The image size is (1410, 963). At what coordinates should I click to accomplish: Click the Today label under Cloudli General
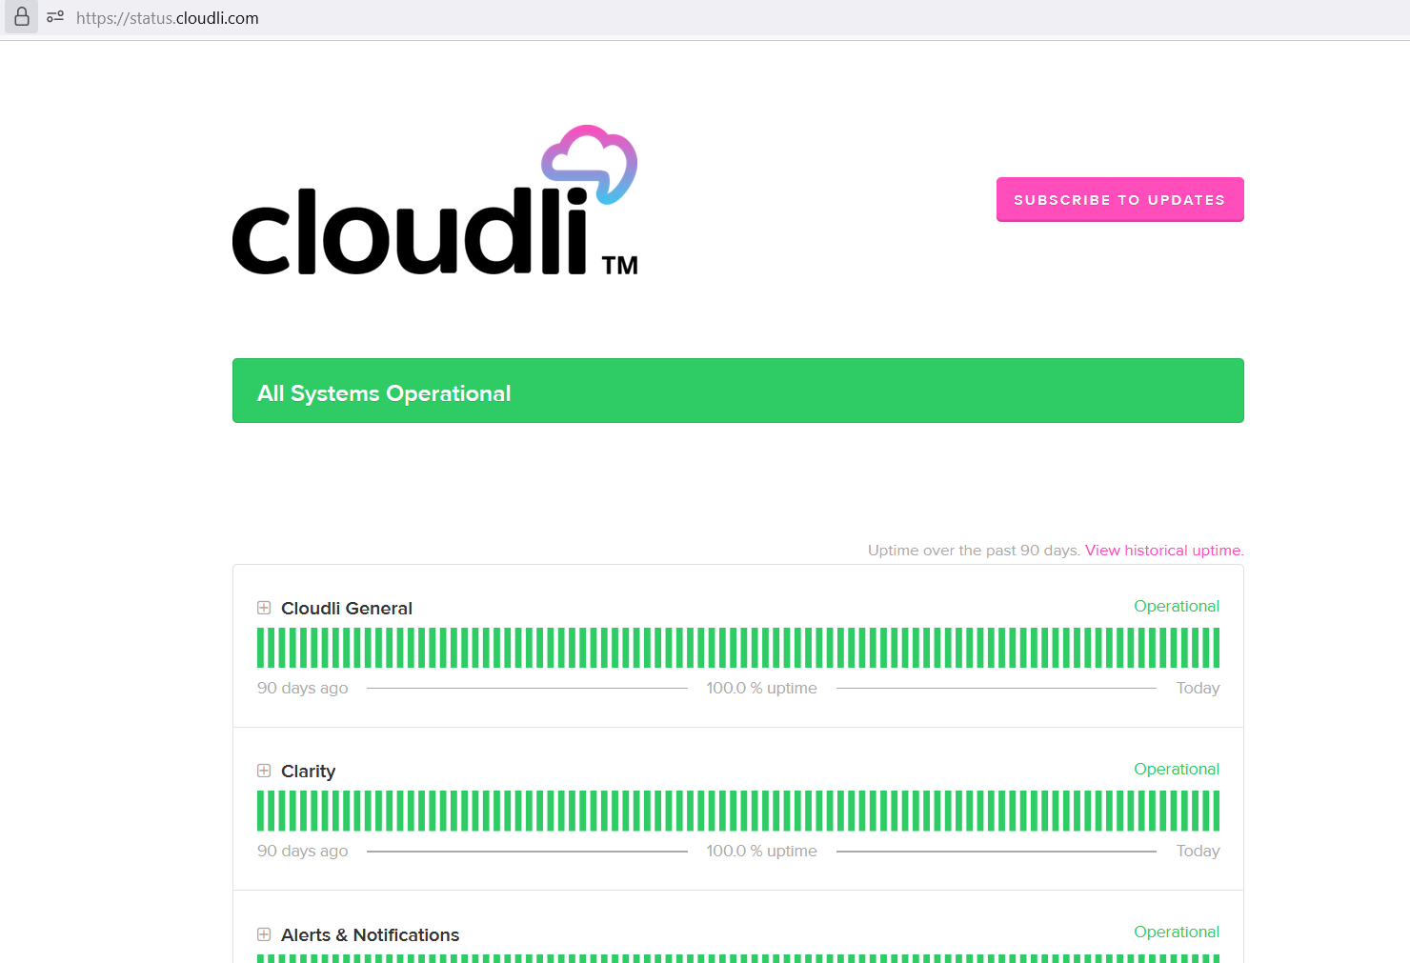coord(1198,688)
